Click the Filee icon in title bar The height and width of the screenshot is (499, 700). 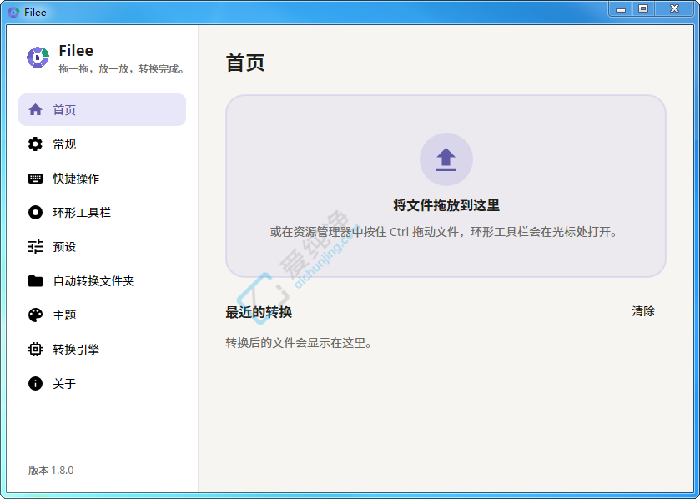coord(14,12)
